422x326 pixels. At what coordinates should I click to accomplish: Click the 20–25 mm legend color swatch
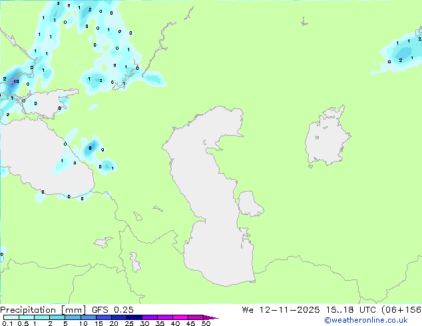pyautogui.click(x=119, y=317)
